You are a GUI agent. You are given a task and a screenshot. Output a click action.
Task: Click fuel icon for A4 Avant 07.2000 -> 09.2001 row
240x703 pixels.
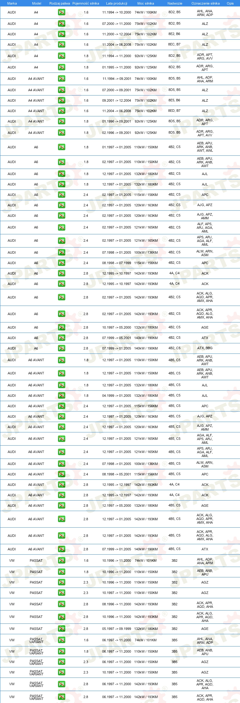pos(61,90)
